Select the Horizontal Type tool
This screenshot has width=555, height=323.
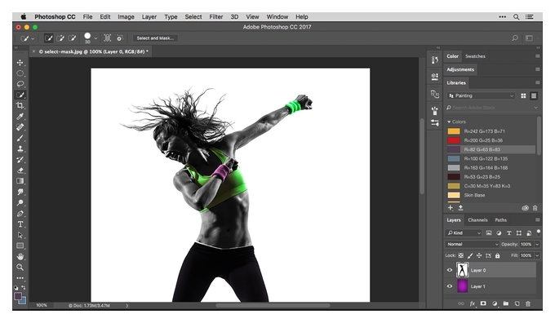point(20,224)
